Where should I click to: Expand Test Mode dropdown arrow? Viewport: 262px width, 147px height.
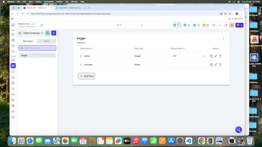coord(242,25)
